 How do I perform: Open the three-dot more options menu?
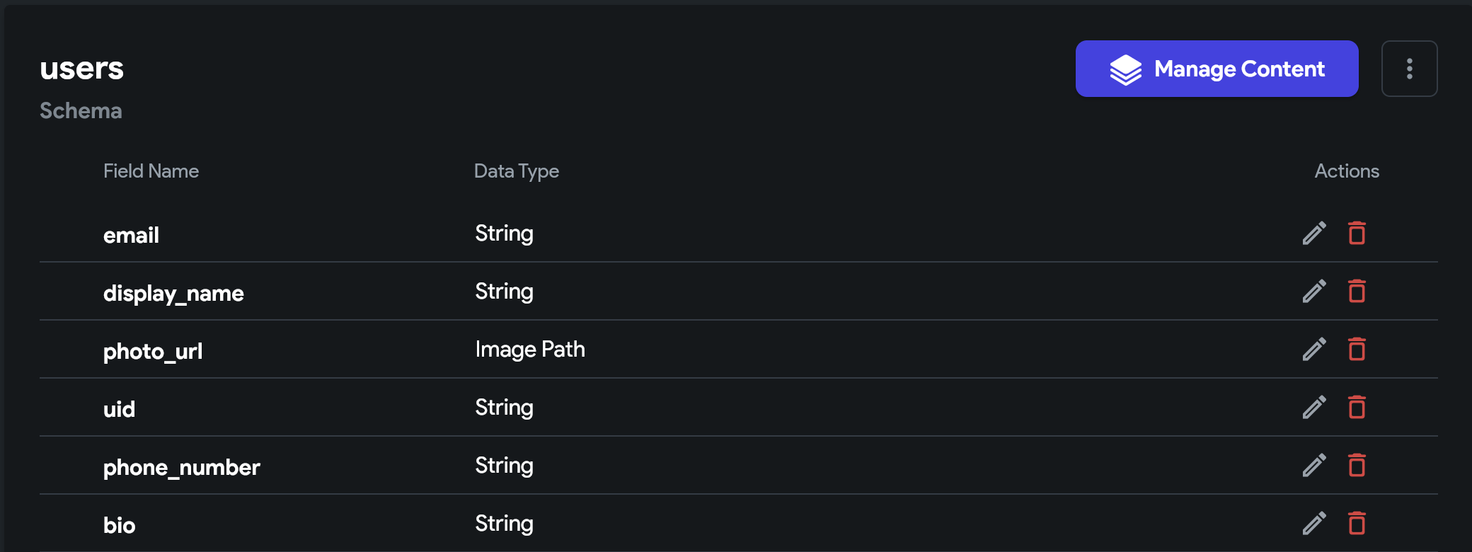[x=1409, y=69]
